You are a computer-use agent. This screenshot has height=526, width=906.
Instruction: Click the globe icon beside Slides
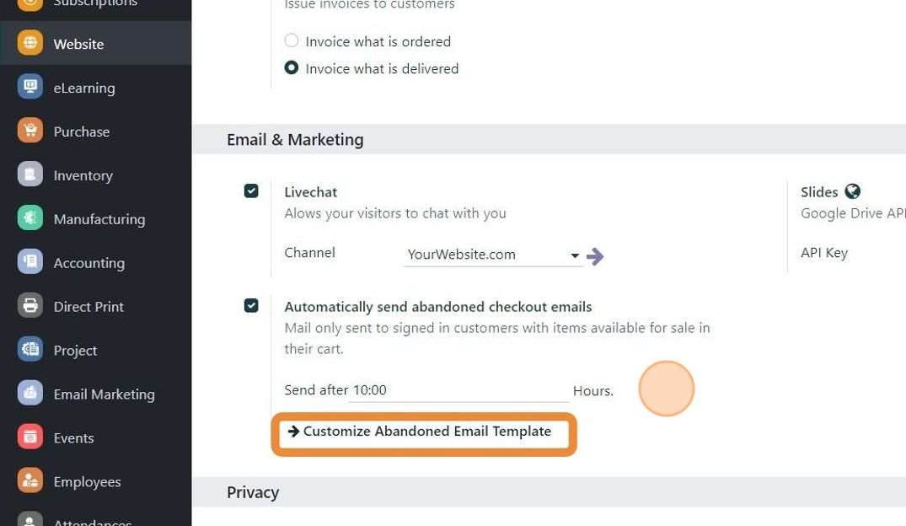(853, 192)
